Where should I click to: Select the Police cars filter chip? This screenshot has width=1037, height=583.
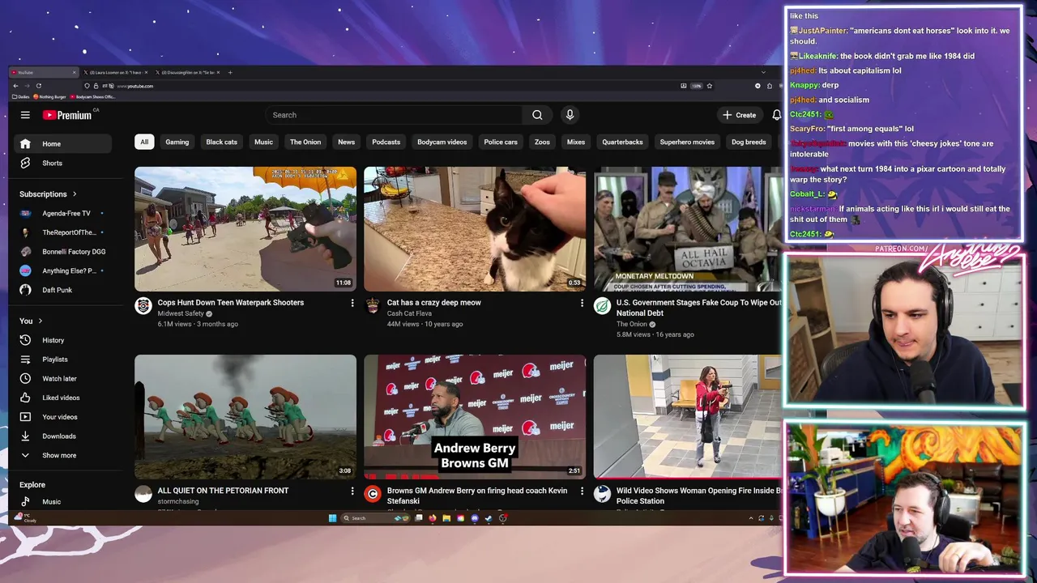(501, 142)
